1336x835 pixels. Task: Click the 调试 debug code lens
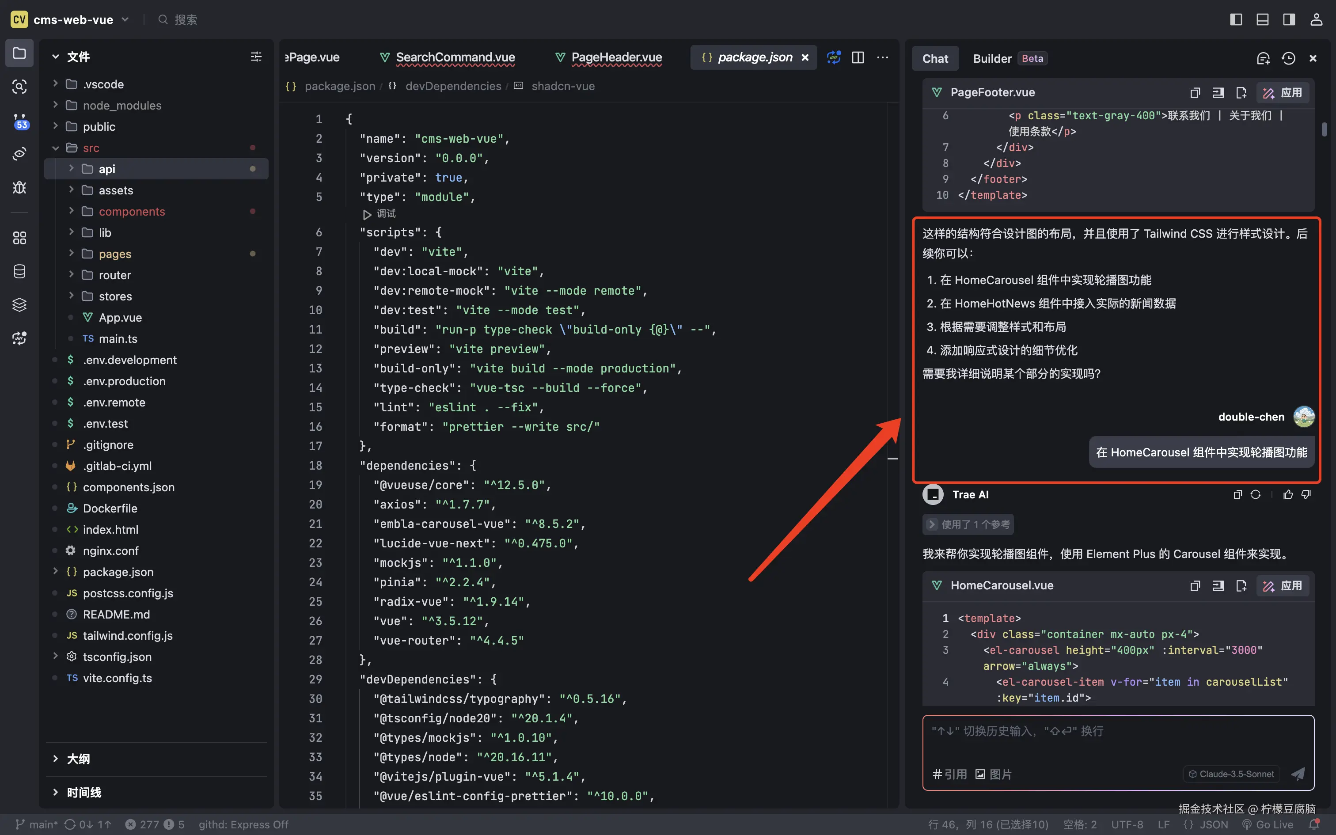coord(379,214)
